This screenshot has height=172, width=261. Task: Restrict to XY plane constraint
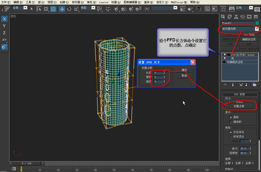pyautogui.click(x=4, y=40)
